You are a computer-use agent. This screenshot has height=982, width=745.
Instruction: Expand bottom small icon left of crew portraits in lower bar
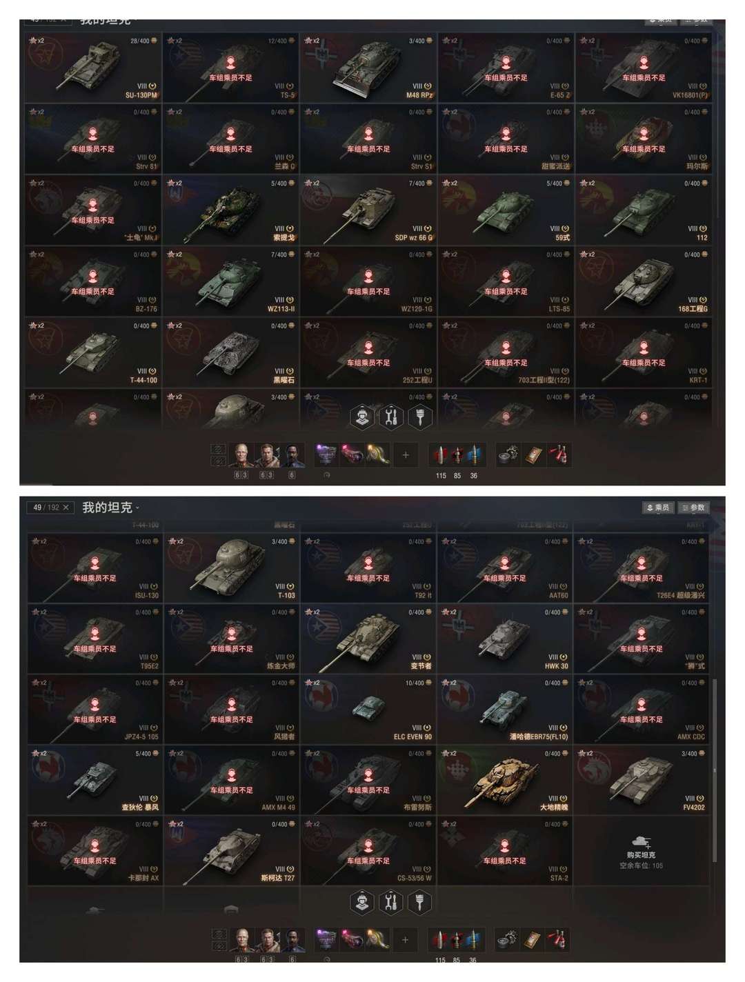(x=219, y=945)
